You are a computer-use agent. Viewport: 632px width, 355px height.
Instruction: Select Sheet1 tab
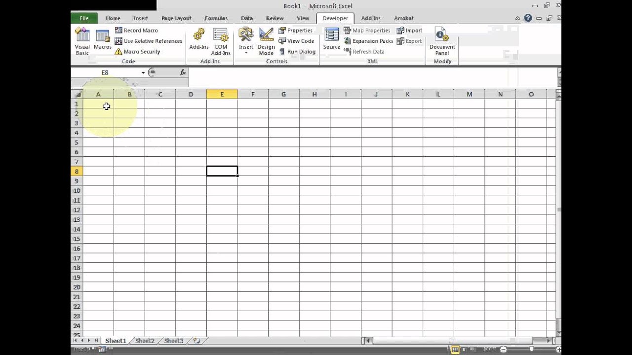click(x=116, y=341)
